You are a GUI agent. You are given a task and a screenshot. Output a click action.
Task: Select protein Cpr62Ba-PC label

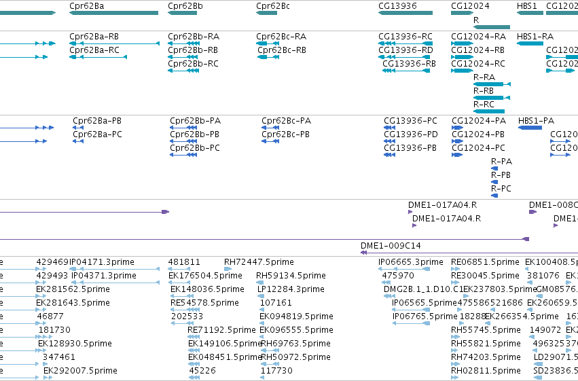coord(97,134)
